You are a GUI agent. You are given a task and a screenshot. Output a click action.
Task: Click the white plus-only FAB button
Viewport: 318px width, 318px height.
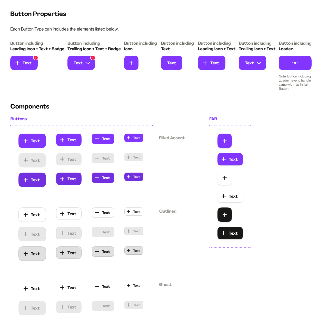pyautogui.click(x=224, y=178)
